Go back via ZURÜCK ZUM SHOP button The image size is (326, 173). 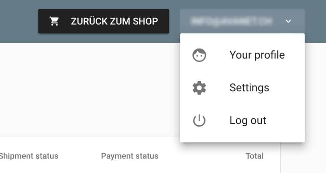point(104,21)
